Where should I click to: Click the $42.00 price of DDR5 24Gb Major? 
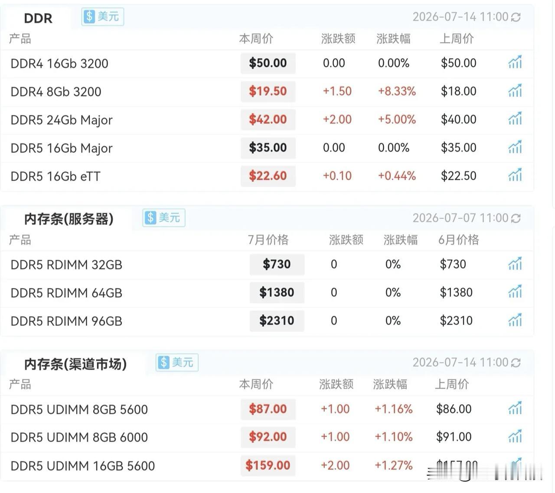[x=268, y=120]
